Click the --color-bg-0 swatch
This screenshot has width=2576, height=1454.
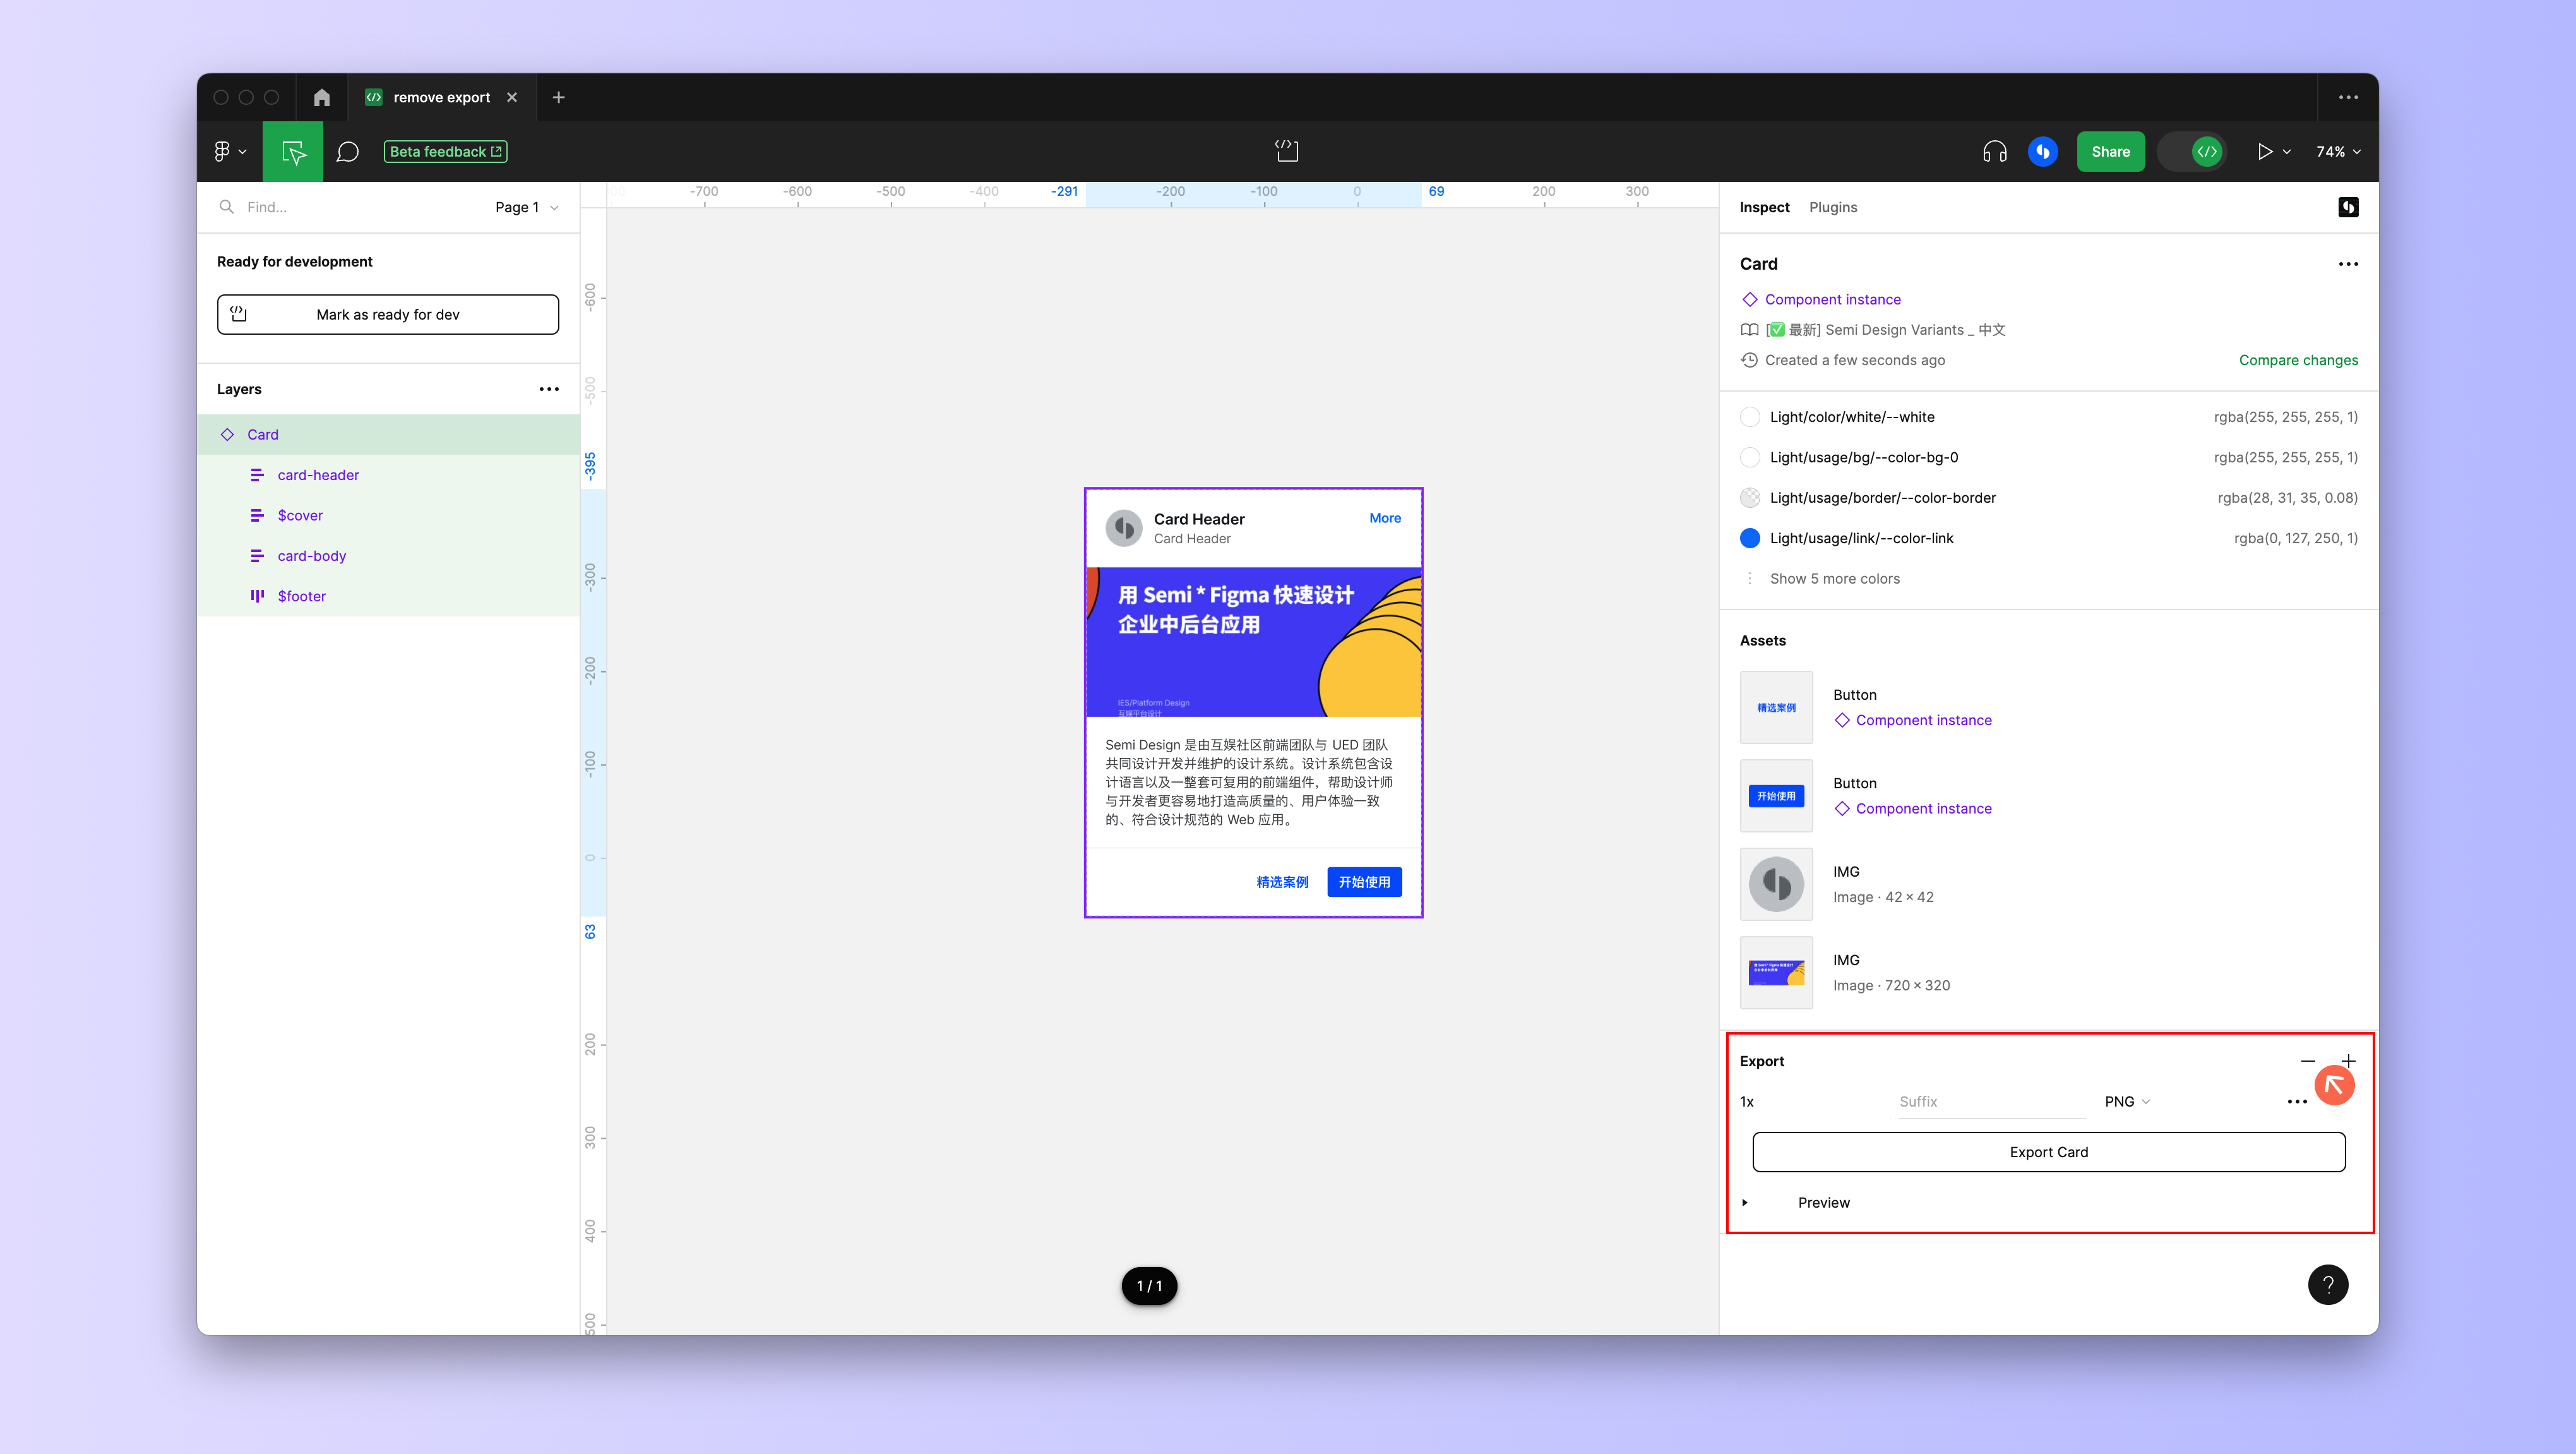point(1750,457)
